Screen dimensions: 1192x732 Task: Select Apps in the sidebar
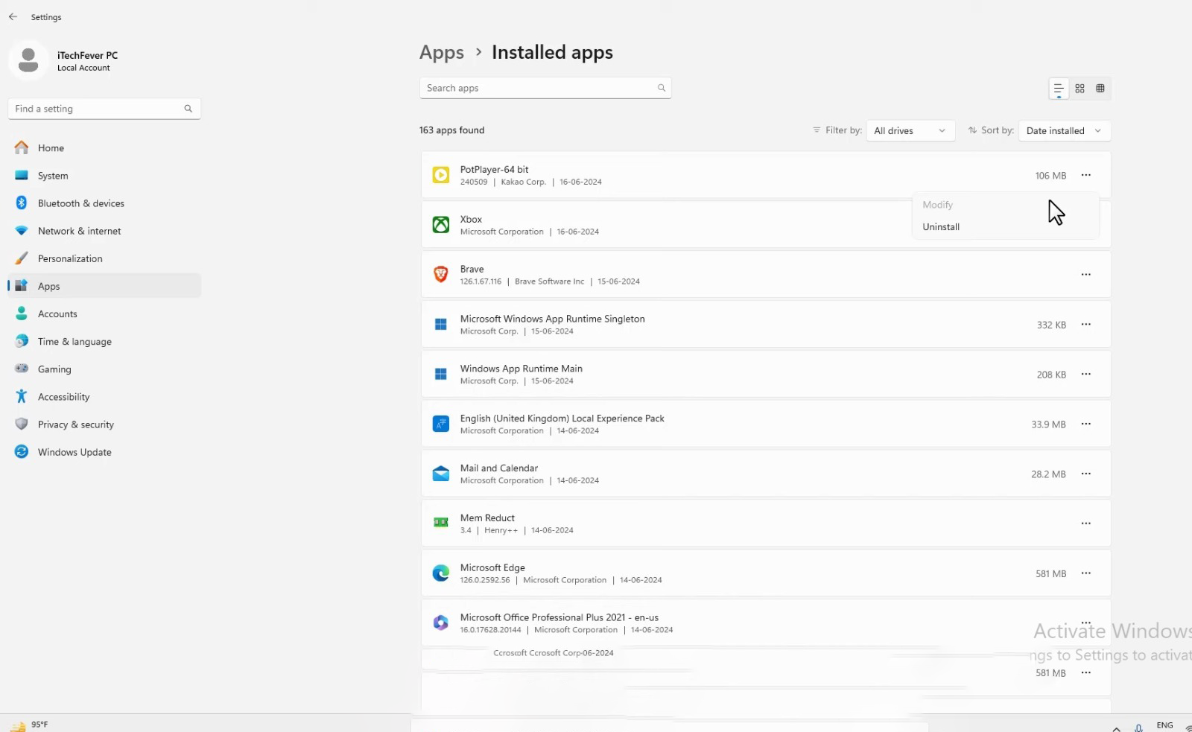point(104,286)
